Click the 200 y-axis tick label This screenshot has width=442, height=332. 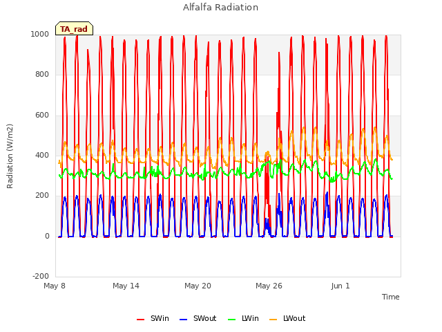pyautogui.click(x=42, y=195)
